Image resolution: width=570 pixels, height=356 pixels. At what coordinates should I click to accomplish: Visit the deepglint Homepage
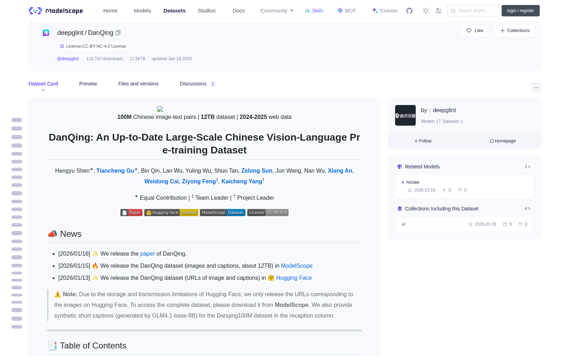coord(503,141)
